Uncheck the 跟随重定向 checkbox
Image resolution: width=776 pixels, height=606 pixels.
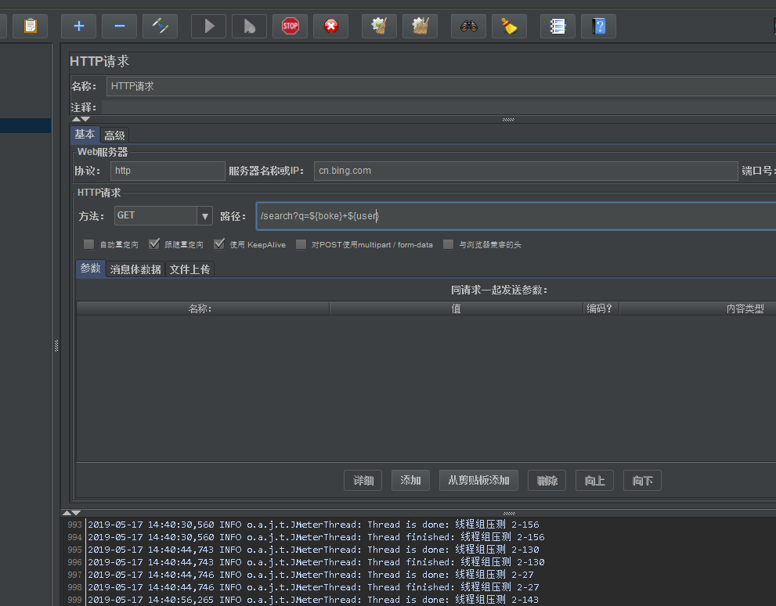coord(154,244)
